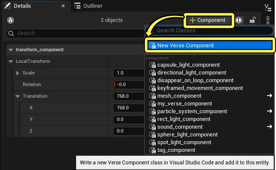Click the Z value field 0.0
The height and width of the screenshot is (170, 276).
pyautogui.click(x=129, y=131)
